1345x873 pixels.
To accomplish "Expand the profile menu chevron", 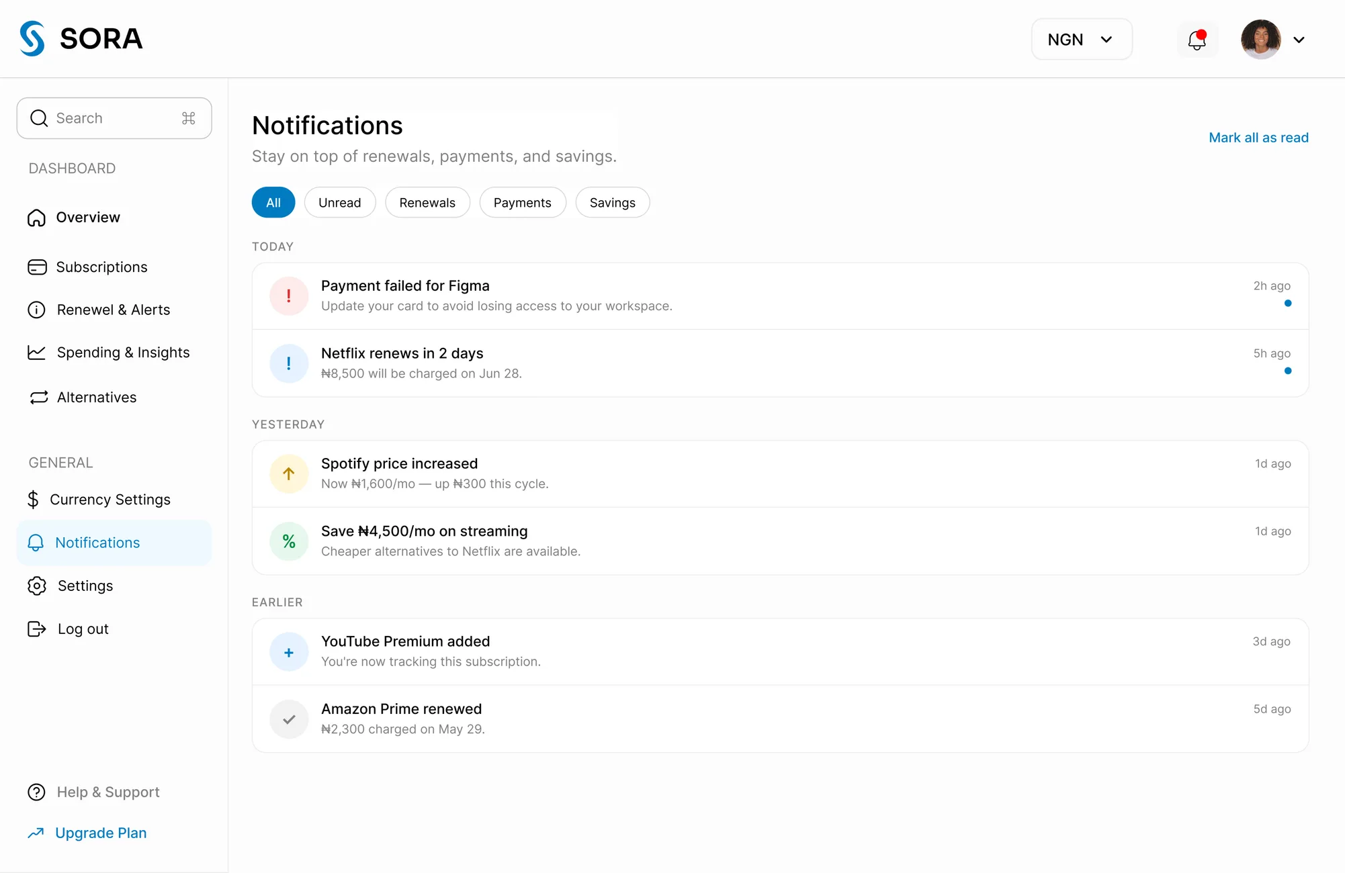I will [1299, 40].
